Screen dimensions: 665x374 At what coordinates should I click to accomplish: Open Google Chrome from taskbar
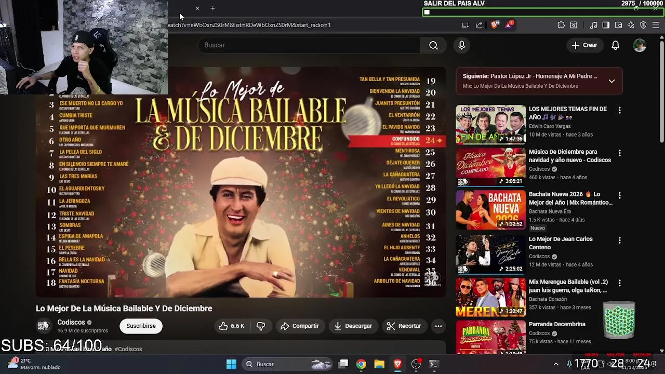coord(361,364)
